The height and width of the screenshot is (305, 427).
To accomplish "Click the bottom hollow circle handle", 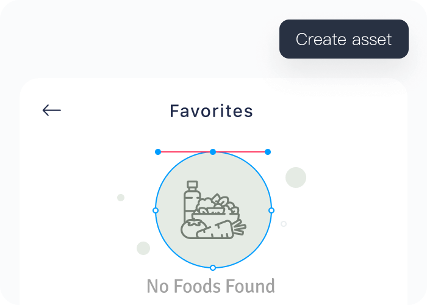I will tap(213, 268).
